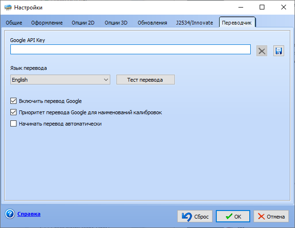Click the "Тест перевода" button
The width and height of the screenshot is (295, 228).
[146, 80]
